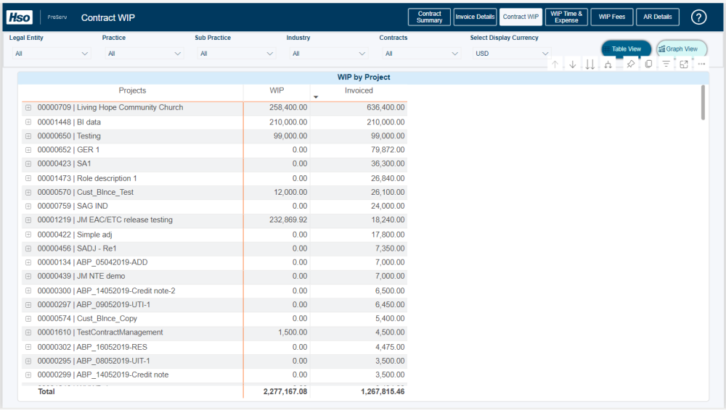Go to the Contract Summary tab
Image resolution: width=726 pixels, height=410 pixels.
click(x=429, y=17)
